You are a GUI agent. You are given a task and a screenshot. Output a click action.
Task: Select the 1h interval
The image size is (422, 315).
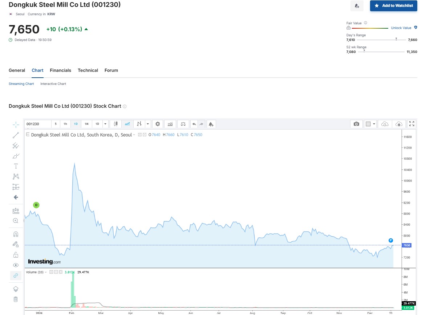point(65,124)
